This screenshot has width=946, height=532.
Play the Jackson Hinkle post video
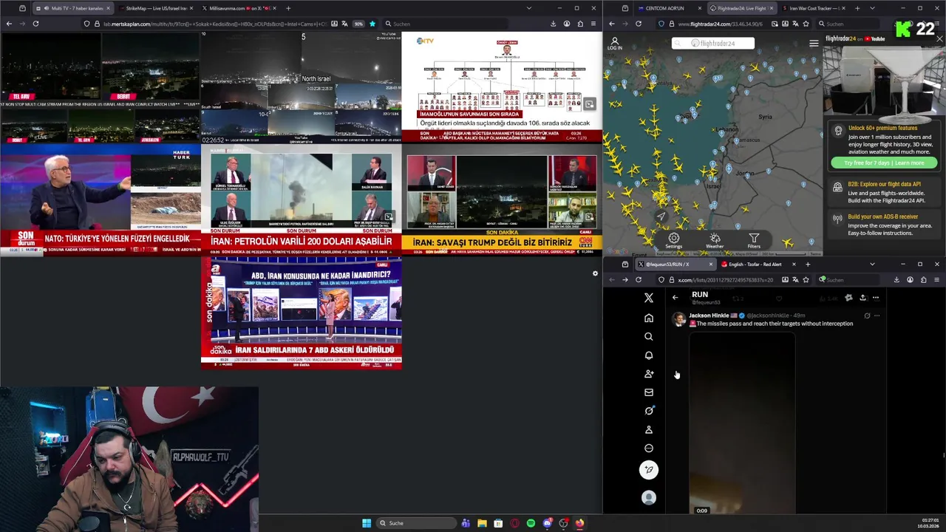[x=742, y=423]
